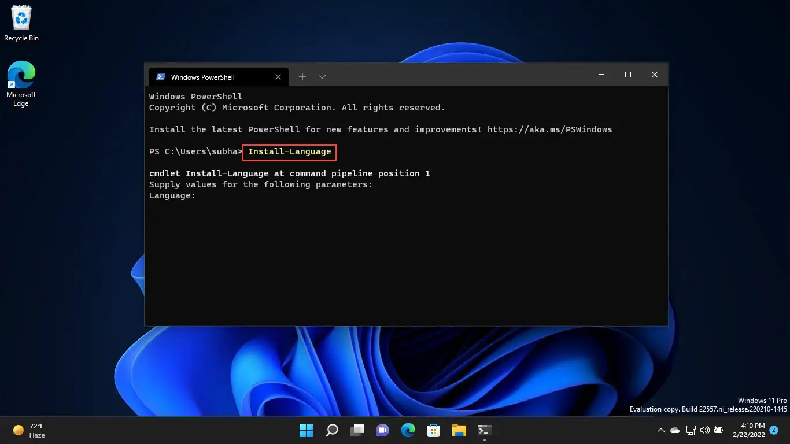The image size is (790, 444).
Task: Close the Windows PowerShell tab
Action: tap(278, 77)
